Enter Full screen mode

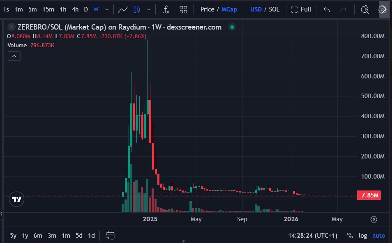pos(301,9)
